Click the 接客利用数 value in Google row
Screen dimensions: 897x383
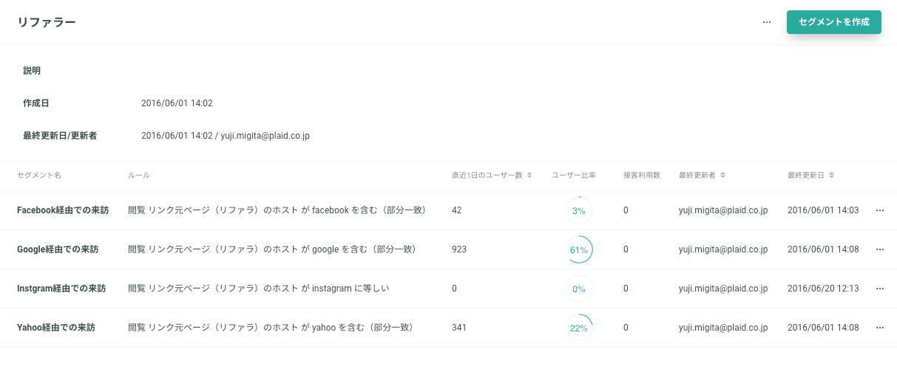[x=626, y=249]
